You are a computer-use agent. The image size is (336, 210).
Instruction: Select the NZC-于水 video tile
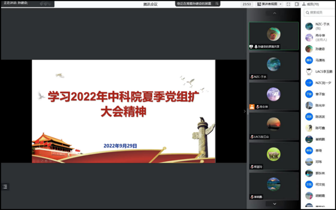[x=274, y=66]
